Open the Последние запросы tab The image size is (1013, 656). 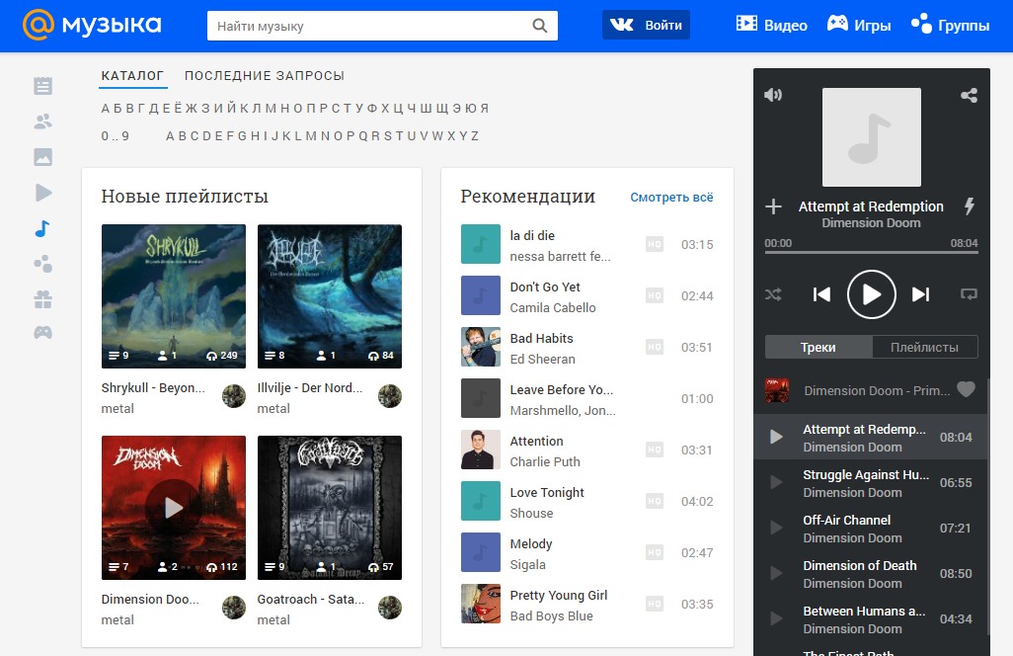[x=265, y=75]
